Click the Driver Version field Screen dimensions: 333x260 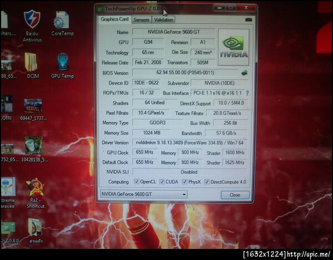pos(190,142)
